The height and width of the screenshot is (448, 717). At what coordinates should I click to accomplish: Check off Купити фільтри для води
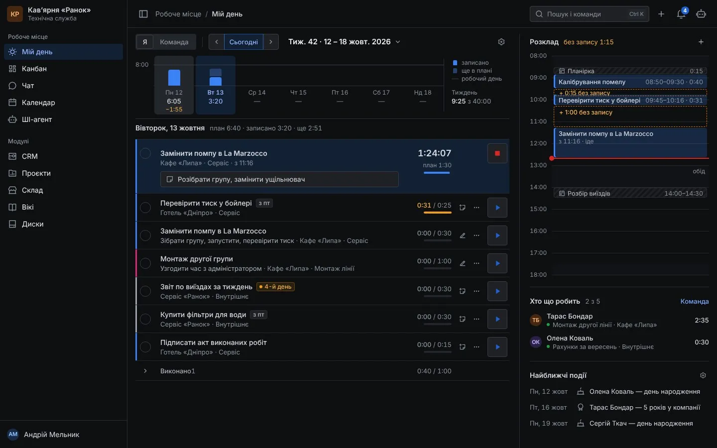tap(145, 319)
